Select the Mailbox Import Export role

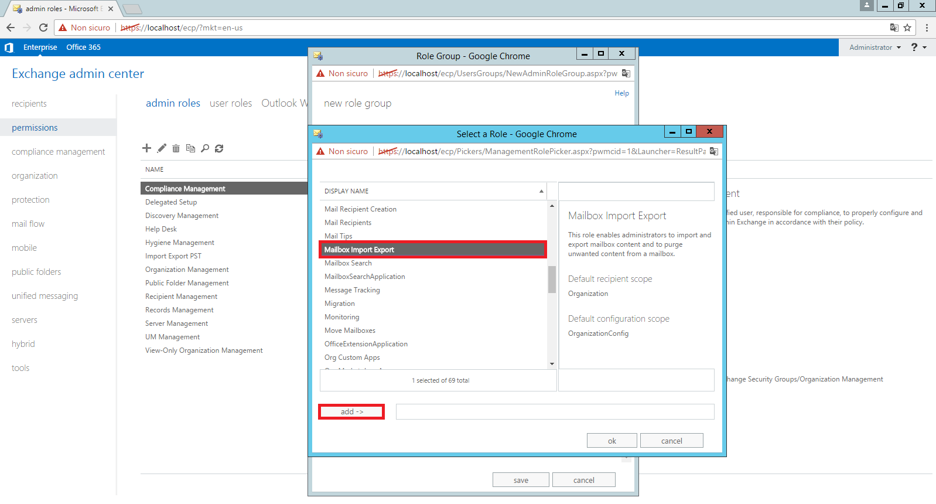(433, 250)
